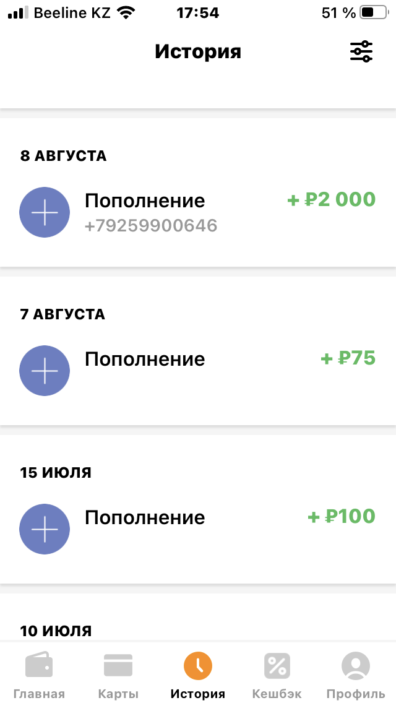Open the +₽2 000 top-up transaction

pyautogui.click(x=332, y=200)
